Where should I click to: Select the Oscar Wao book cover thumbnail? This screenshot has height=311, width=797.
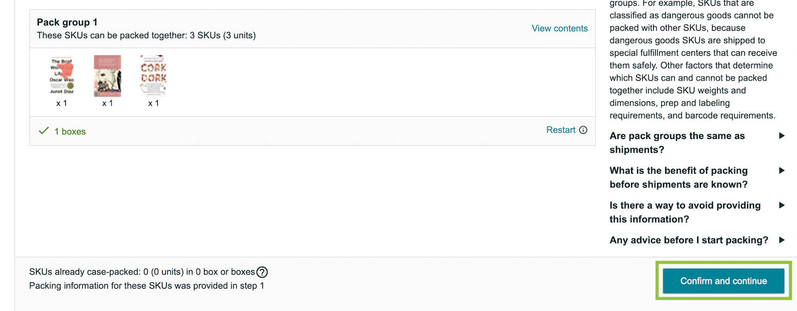coord(62,76)
